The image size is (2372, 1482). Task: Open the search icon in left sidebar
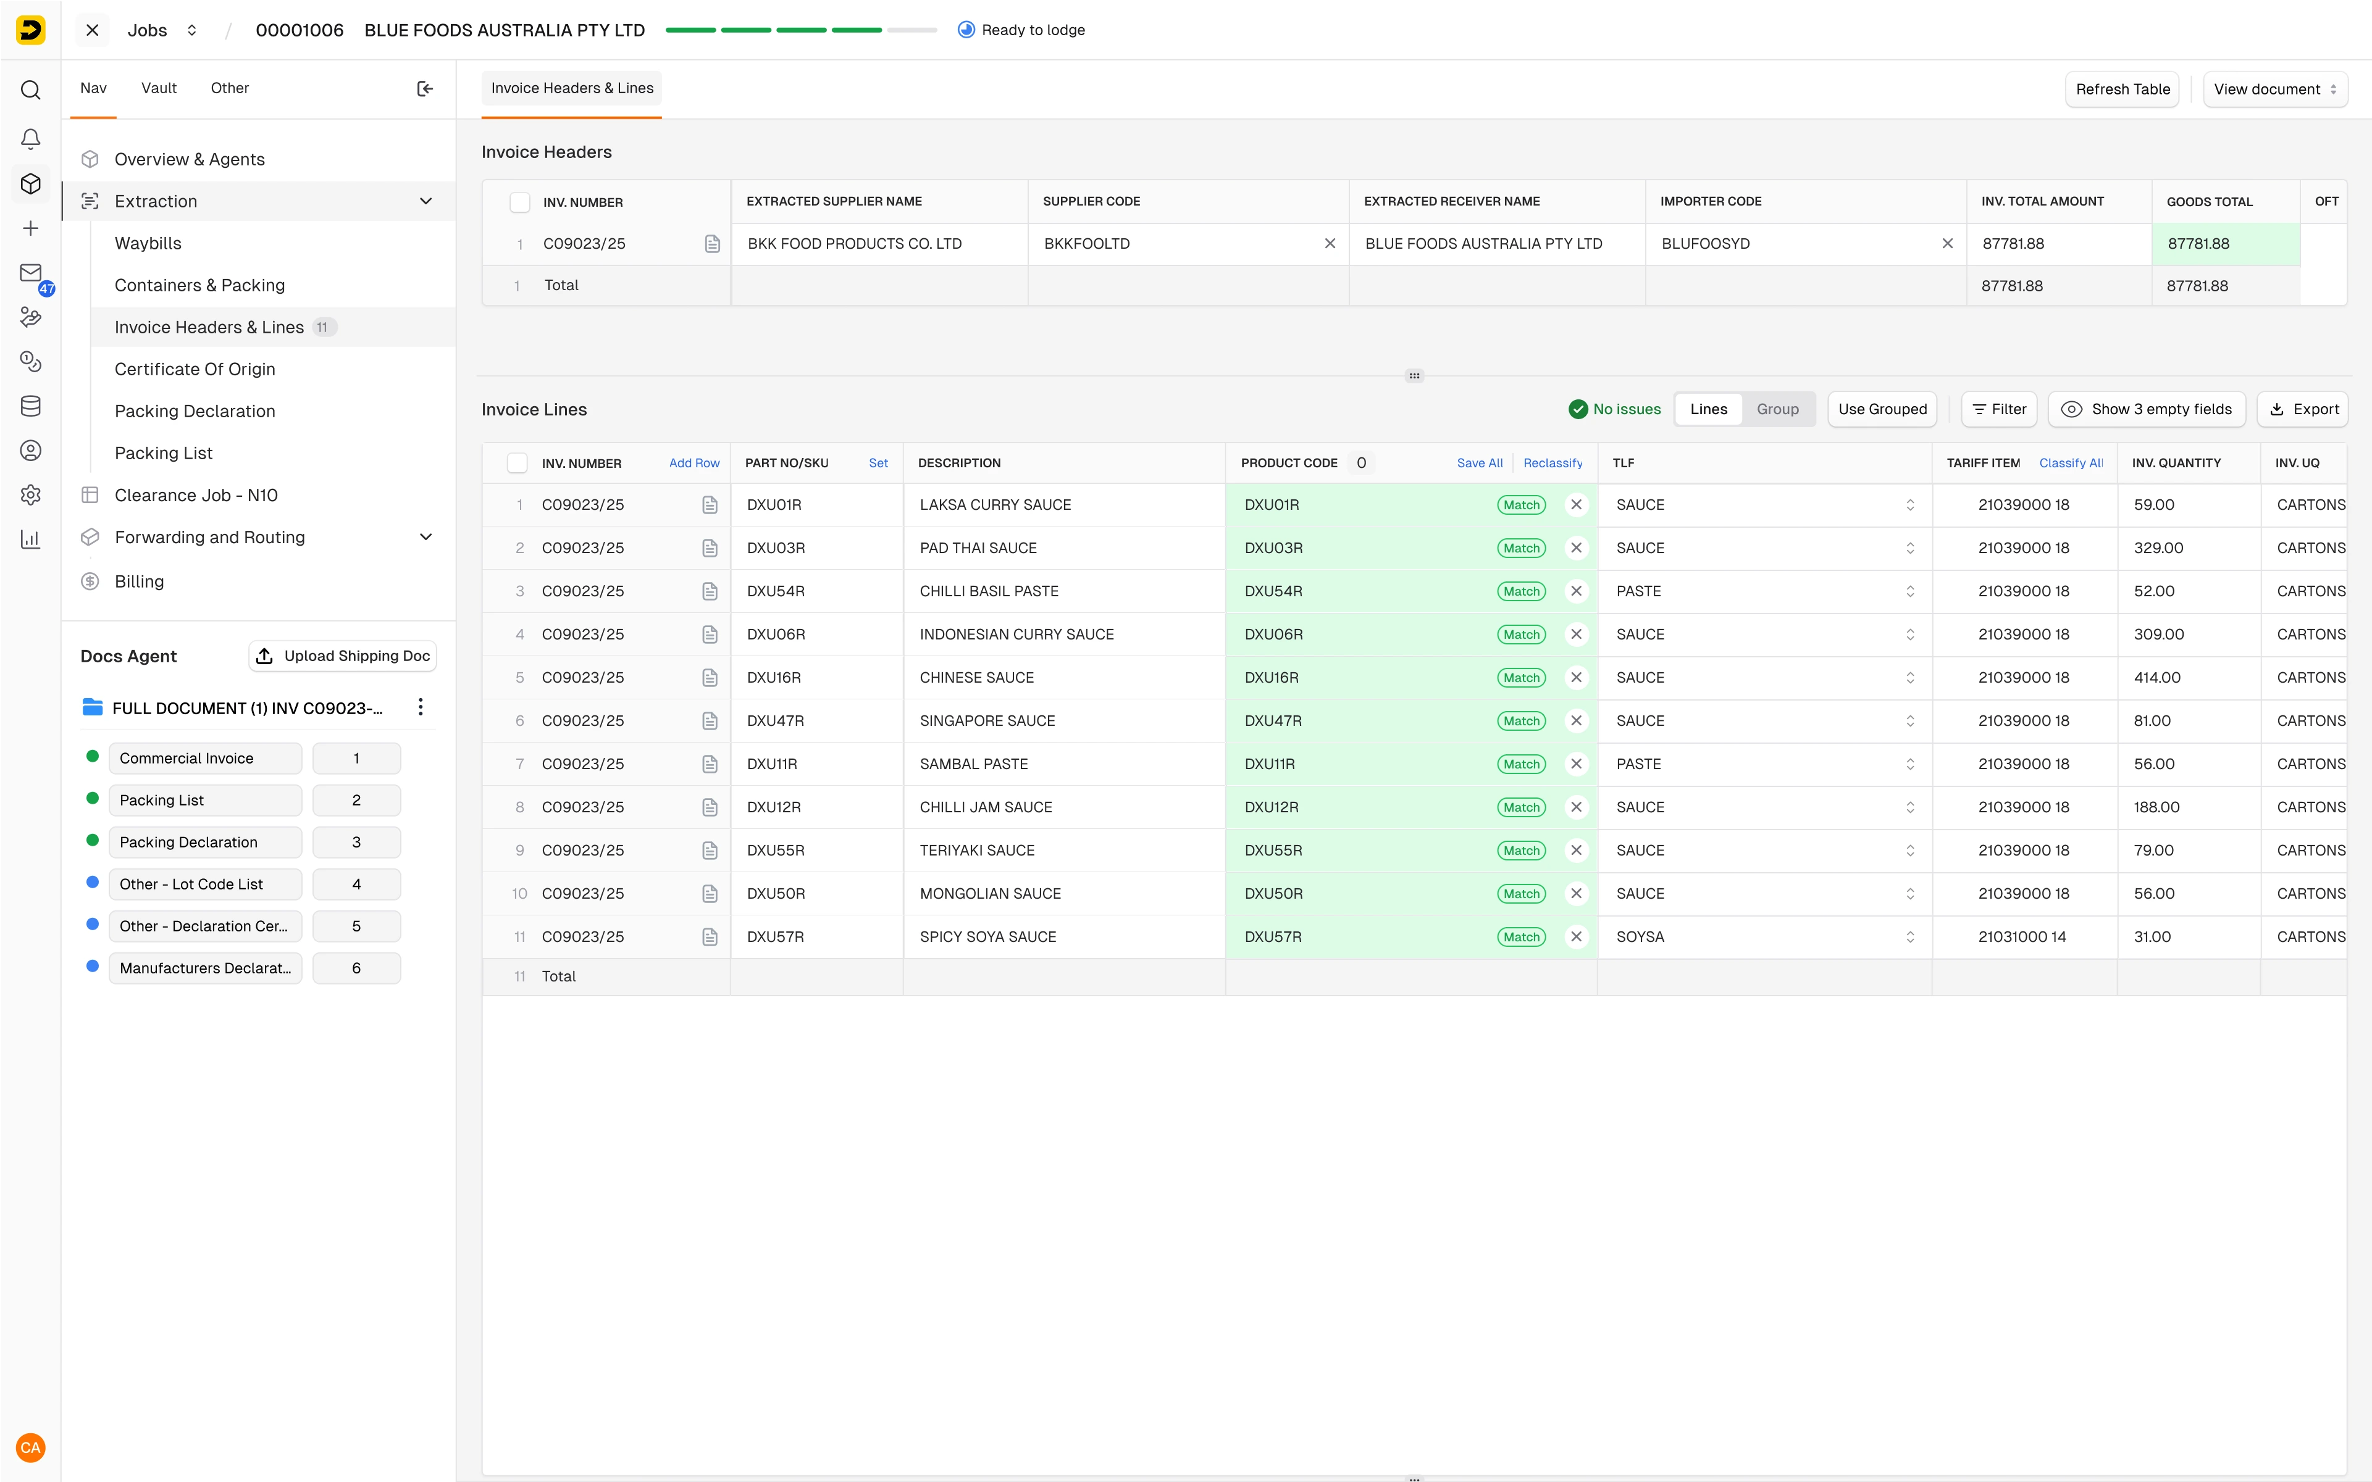click(30, 90)
